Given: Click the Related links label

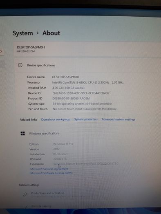Looking at the screenshot, I should (x=28, y=119).
